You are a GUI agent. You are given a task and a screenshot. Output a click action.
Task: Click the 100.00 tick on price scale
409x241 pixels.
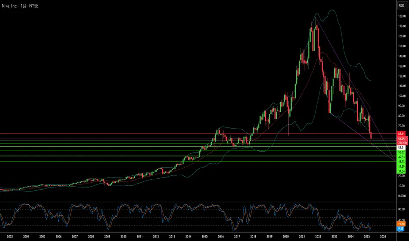[x=402, y=96]
